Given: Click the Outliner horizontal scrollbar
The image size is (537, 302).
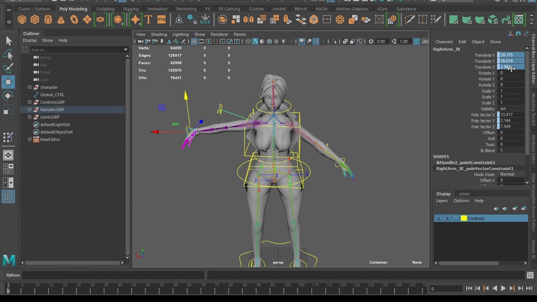Looking at the screenshot, I should [72, 263].
